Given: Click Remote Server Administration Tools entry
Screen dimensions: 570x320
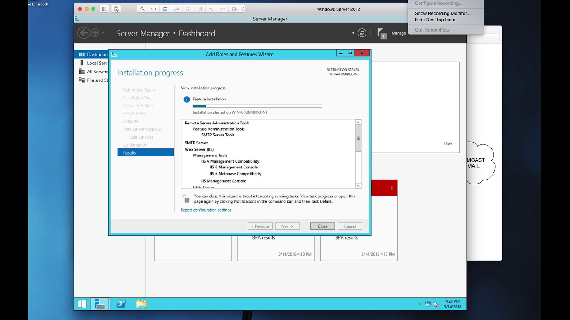Looking at the screenshot, I should [217, 123].
